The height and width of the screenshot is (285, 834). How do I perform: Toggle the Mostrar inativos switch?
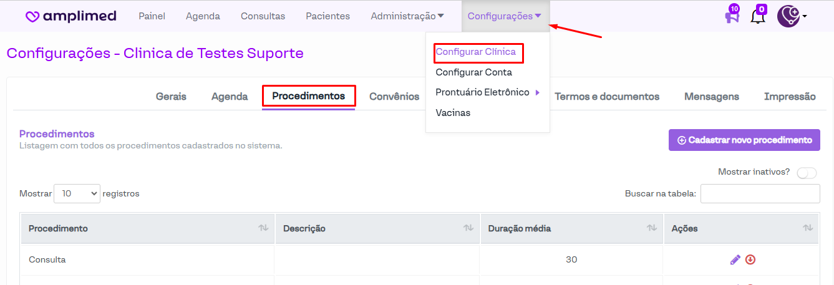pyautogui.click(x=807, y=173)
